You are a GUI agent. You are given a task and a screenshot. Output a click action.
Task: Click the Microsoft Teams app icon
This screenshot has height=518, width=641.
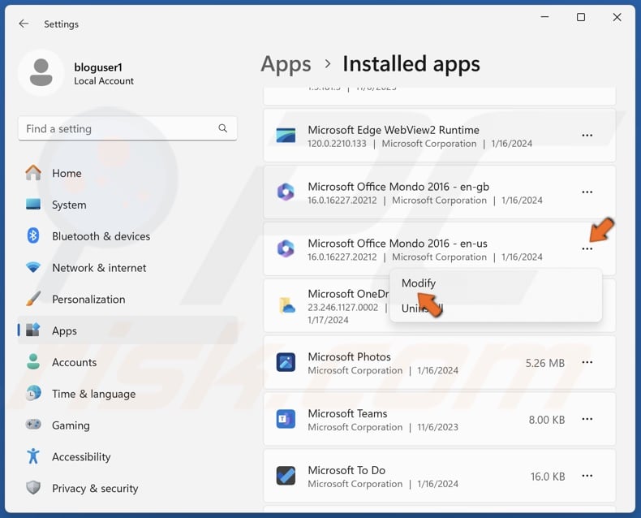(x=286, y=420)
